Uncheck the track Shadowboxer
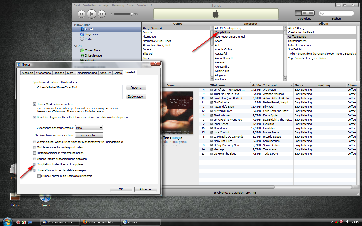Screen dimensions: 362x226 pyautogui.click(x=212, y=115)
